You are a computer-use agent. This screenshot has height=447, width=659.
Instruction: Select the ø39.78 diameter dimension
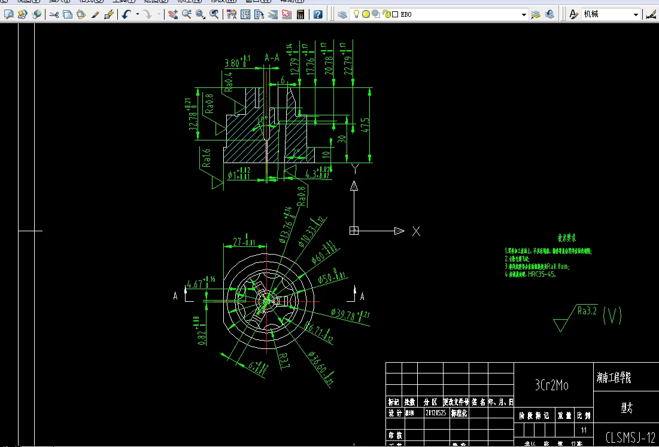350,314
